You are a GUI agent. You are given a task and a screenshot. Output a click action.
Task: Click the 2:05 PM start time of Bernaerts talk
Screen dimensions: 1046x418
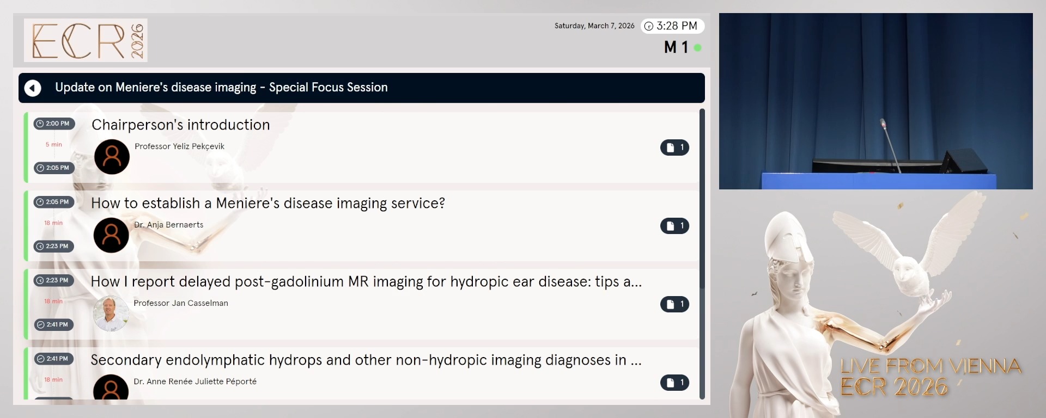coord(54,202)
